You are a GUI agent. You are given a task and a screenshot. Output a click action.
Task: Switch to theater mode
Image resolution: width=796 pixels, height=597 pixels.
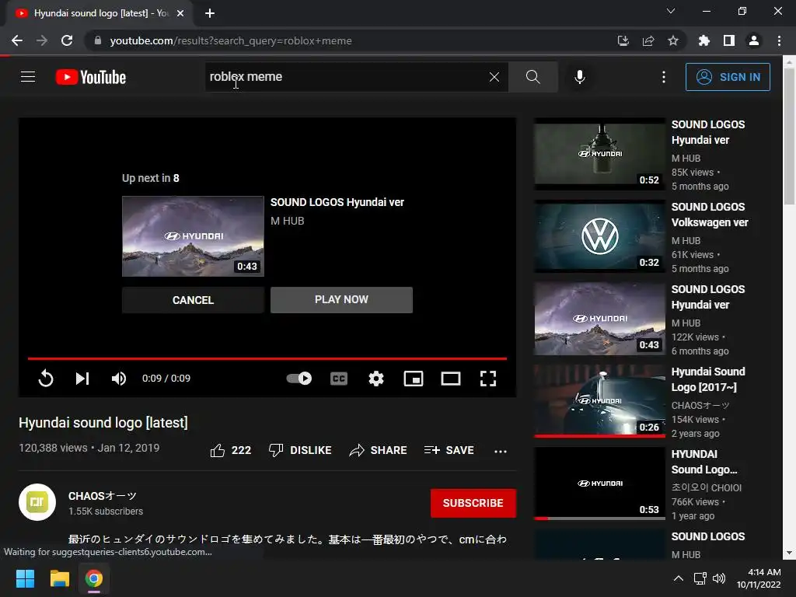(x=451, y=379)
